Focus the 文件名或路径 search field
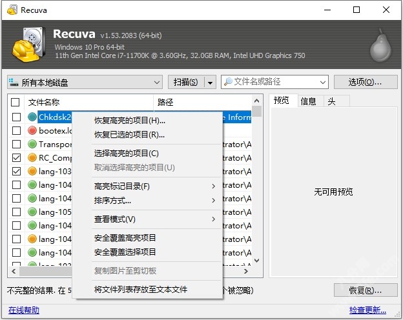 pos(274,82)
